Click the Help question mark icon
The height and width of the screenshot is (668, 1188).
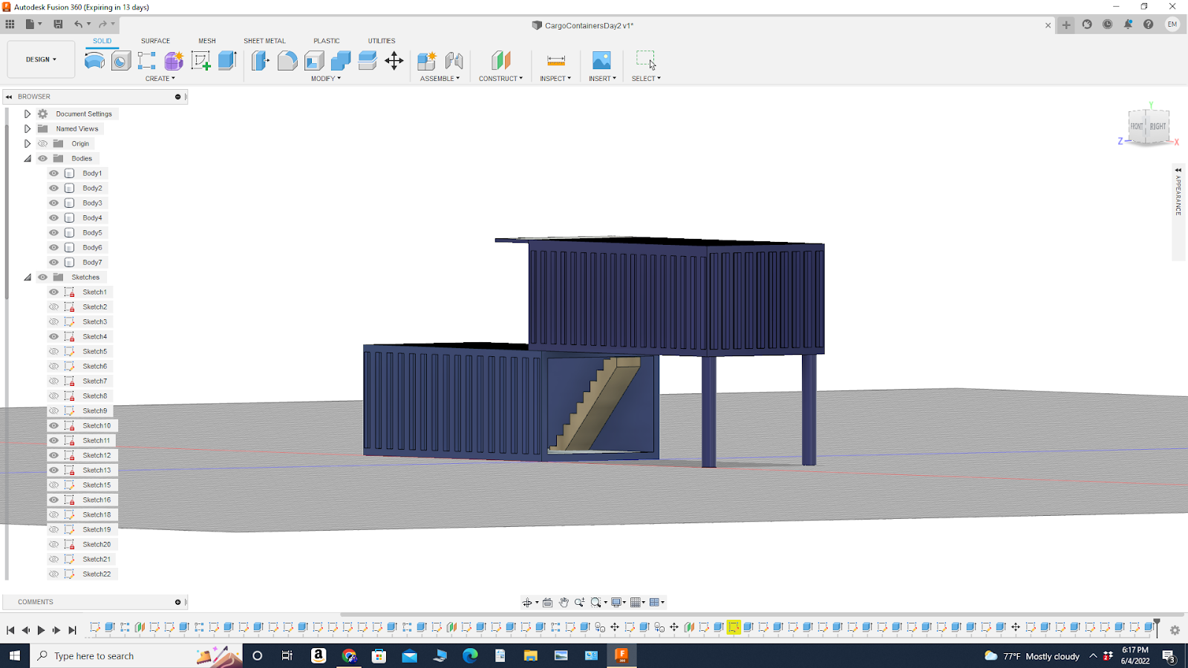(x=1148, y=24)
